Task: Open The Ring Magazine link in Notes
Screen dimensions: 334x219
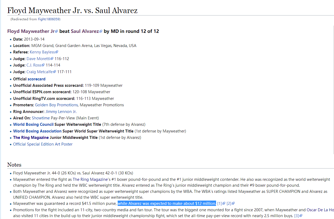Action: point(91,179)
